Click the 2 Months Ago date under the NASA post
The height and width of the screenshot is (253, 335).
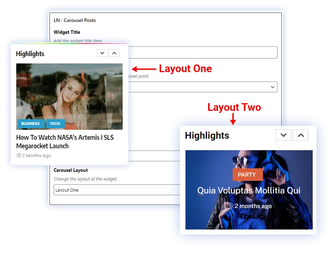(x=37, y=155)
